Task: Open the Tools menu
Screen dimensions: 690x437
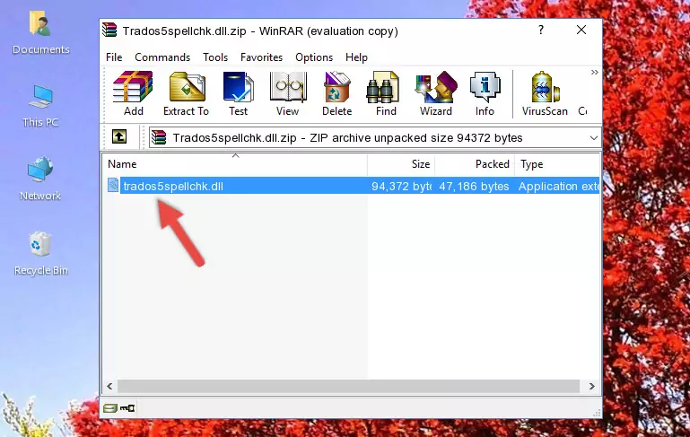Action: pos(215,57)
